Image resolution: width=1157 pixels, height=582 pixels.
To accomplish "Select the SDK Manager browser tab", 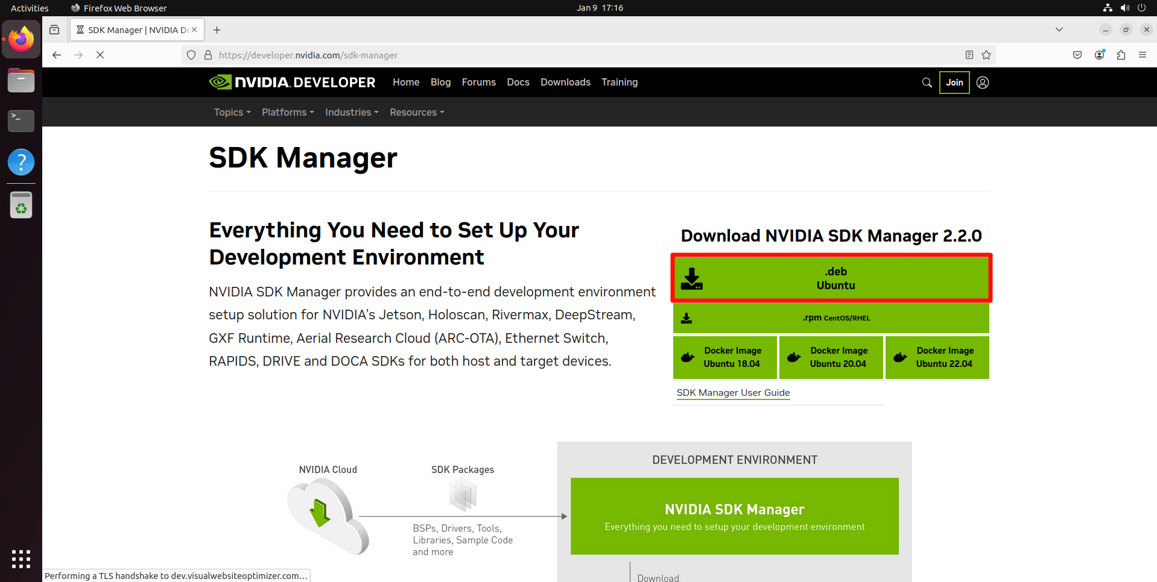I will click(137, 30).
